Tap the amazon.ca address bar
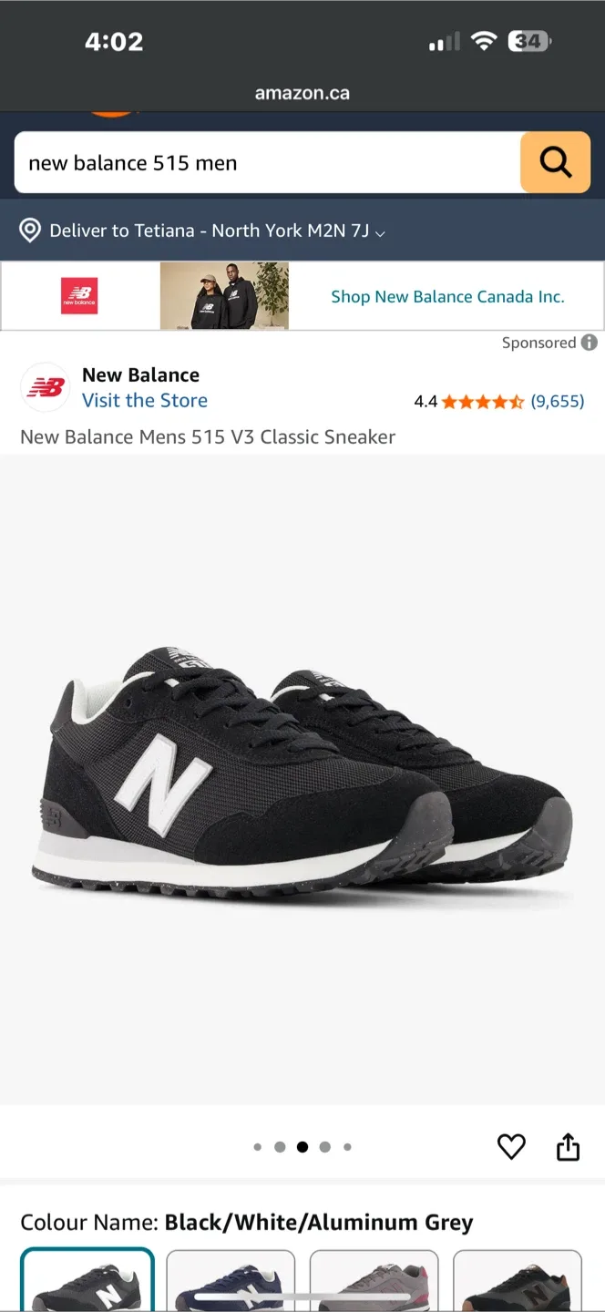Image resolution: width=605 pixels, height=1312 pixels. pos(302,93)
